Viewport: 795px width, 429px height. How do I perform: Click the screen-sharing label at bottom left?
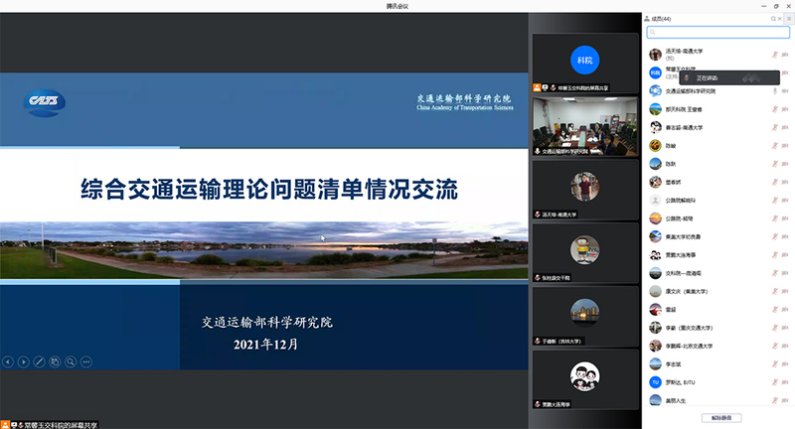click(x=49, y=425)
